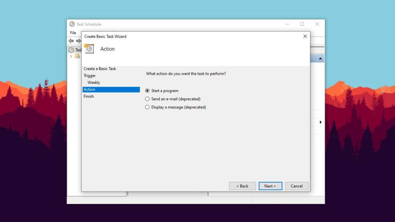Maximize the Task Scheduler window
Screen dimensions: 395x222
tap(302, 24)
